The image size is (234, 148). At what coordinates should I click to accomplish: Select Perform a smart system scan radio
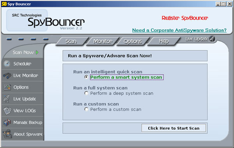pyautogui.click(x=86, y=77)
